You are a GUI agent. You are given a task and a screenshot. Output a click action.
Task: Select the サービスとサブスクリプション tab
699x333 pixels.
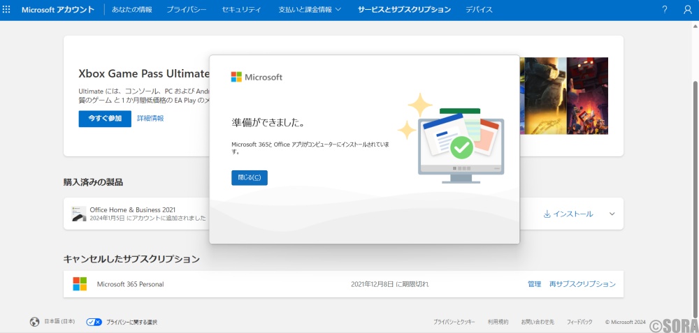(404, 9)
